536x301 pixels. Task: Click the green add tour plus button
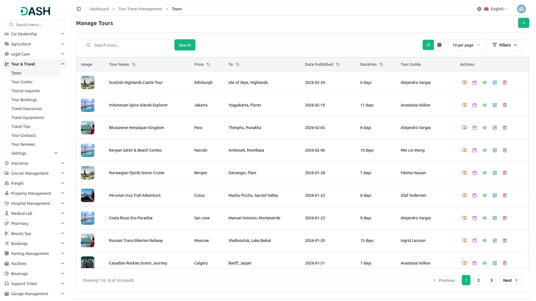[523, 23]
